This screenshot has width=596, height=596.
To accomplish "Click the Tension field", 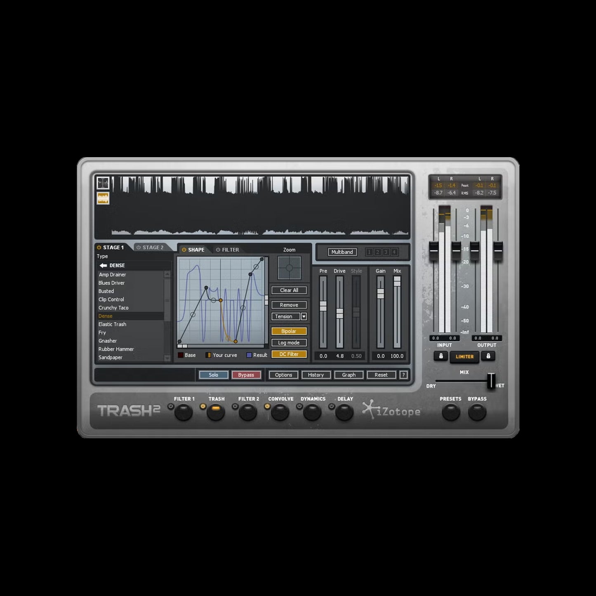I will tap(285, 316).
